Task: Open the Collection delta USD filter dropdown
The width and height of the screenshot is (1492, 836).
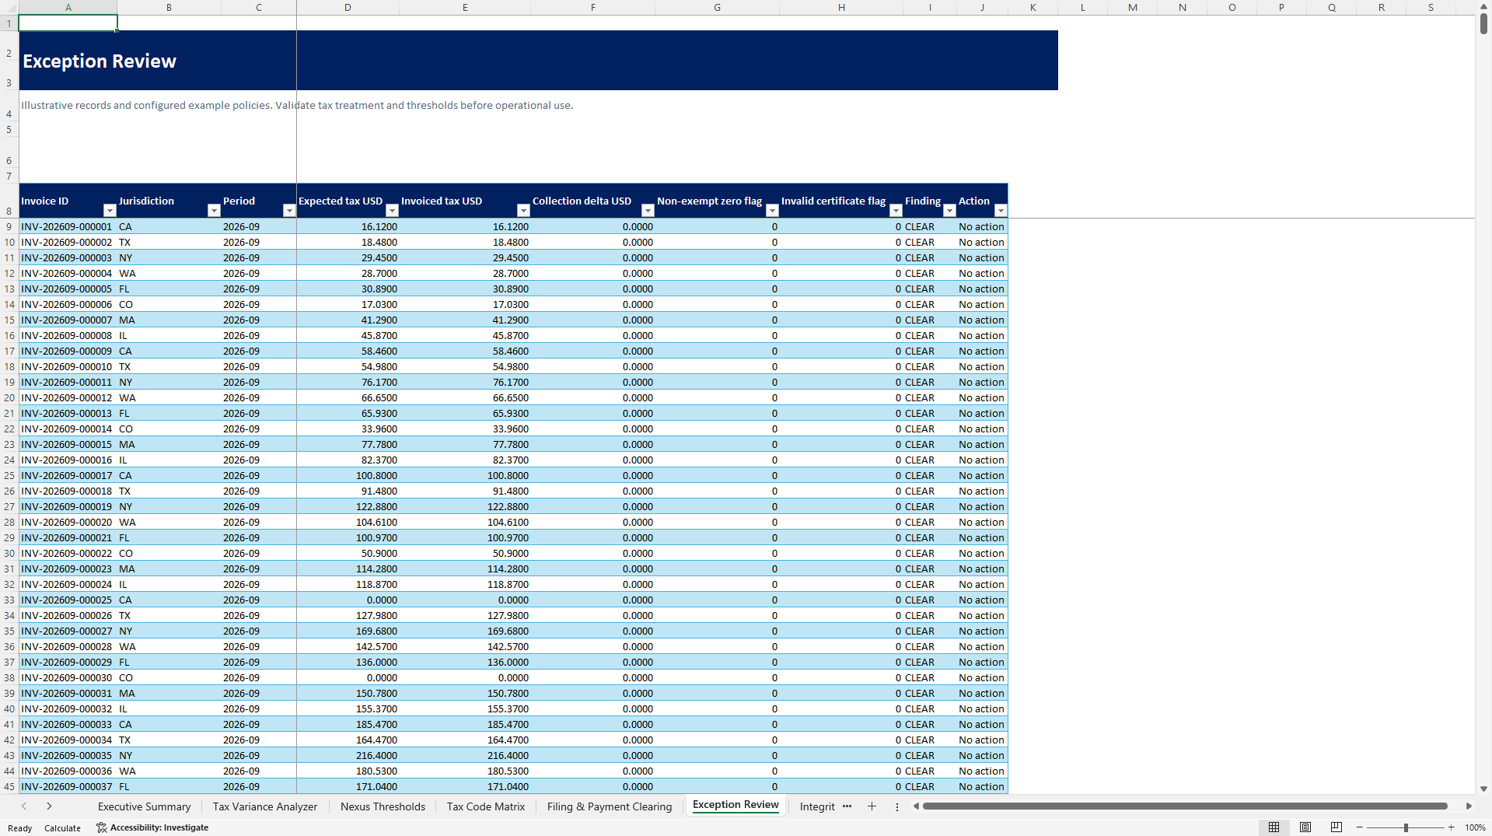Action: 648,211
